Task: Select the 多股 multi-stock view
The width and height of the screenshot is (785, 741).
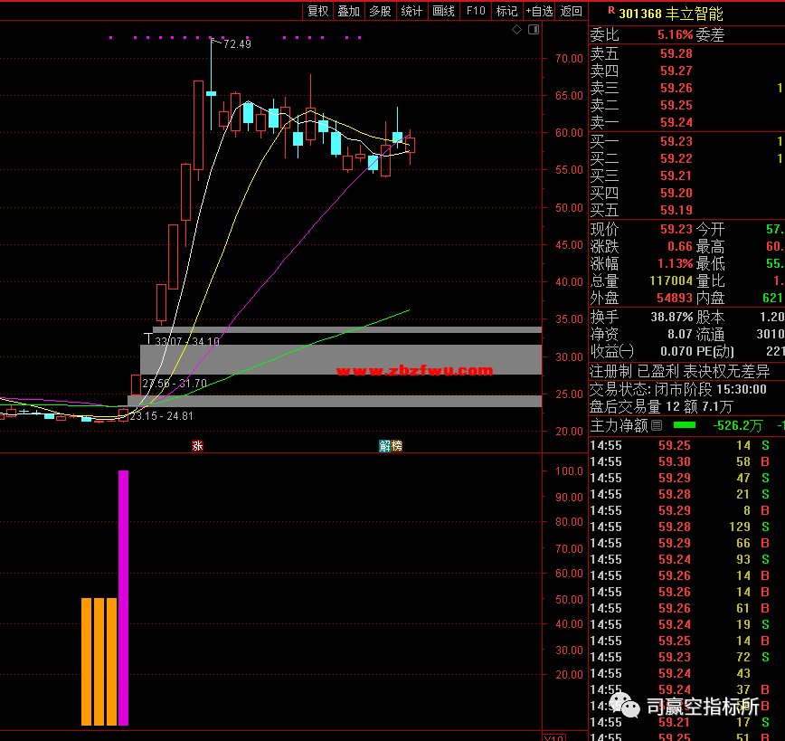Action: coord(380,11)
